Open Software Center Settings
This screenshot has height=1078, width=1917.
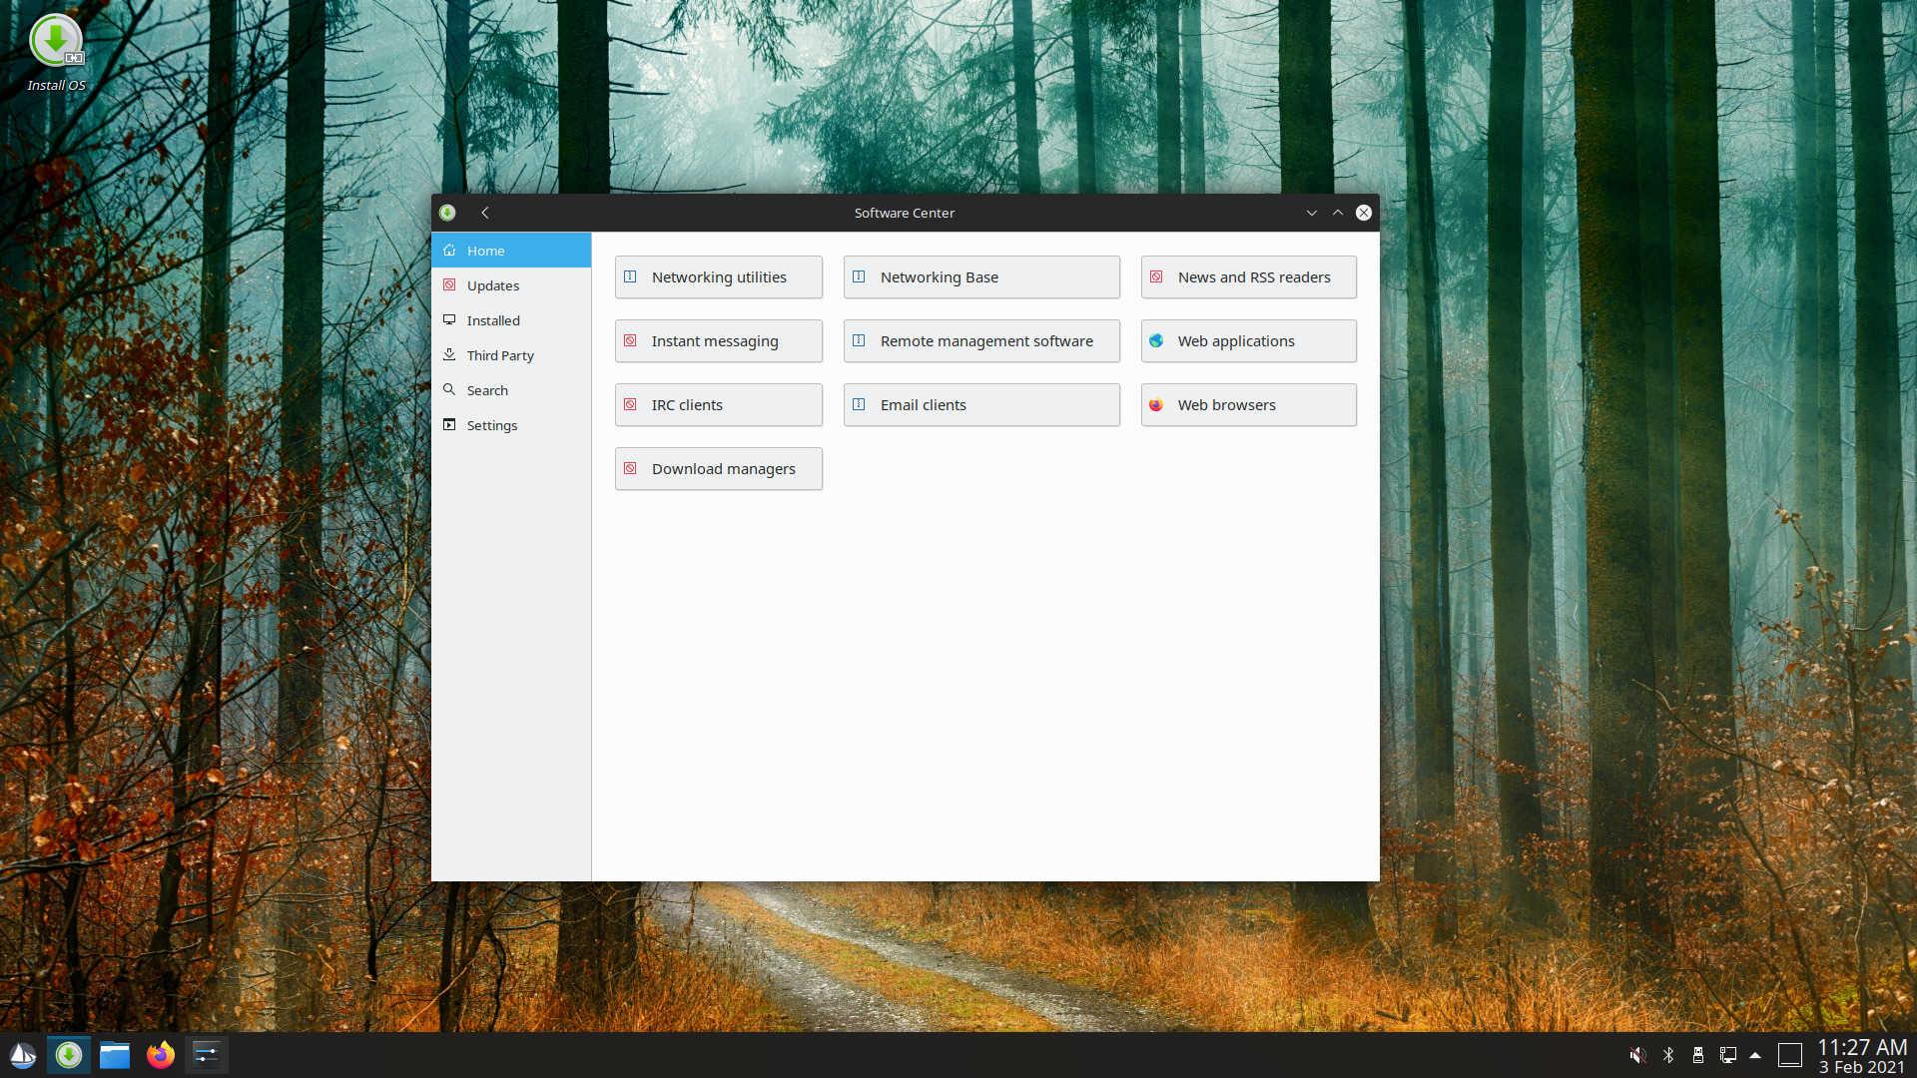tap(511, 425)
